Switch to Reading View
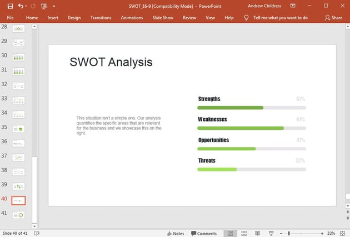The image size is (350, 237). (x=257, y=234)
